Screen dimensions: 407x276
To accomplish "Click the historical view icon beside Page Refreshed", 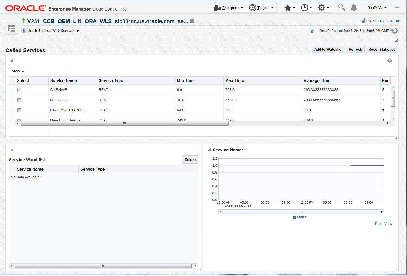I will coord(312,31).
